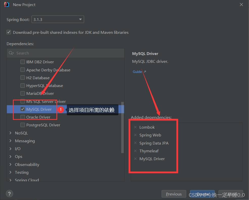The height and width of the screenshot is (200, 249).
Task: Open the MySQL Driver Guide link
Action: [x=137, y=72]
